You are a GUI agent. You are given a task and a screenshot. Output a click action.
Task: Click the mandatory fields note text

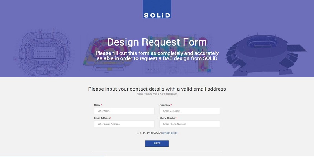157,94
